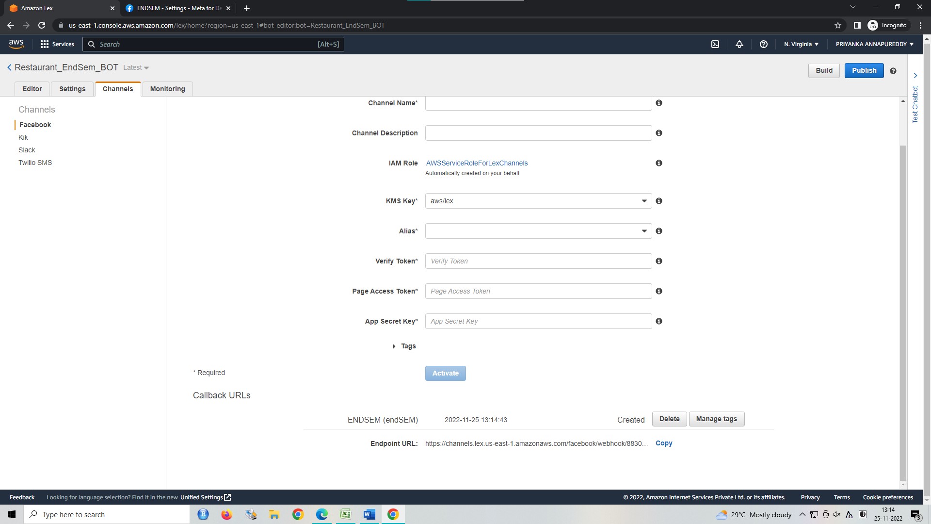Open the AWS CloudShell terminal icon

tap(715, 44)
